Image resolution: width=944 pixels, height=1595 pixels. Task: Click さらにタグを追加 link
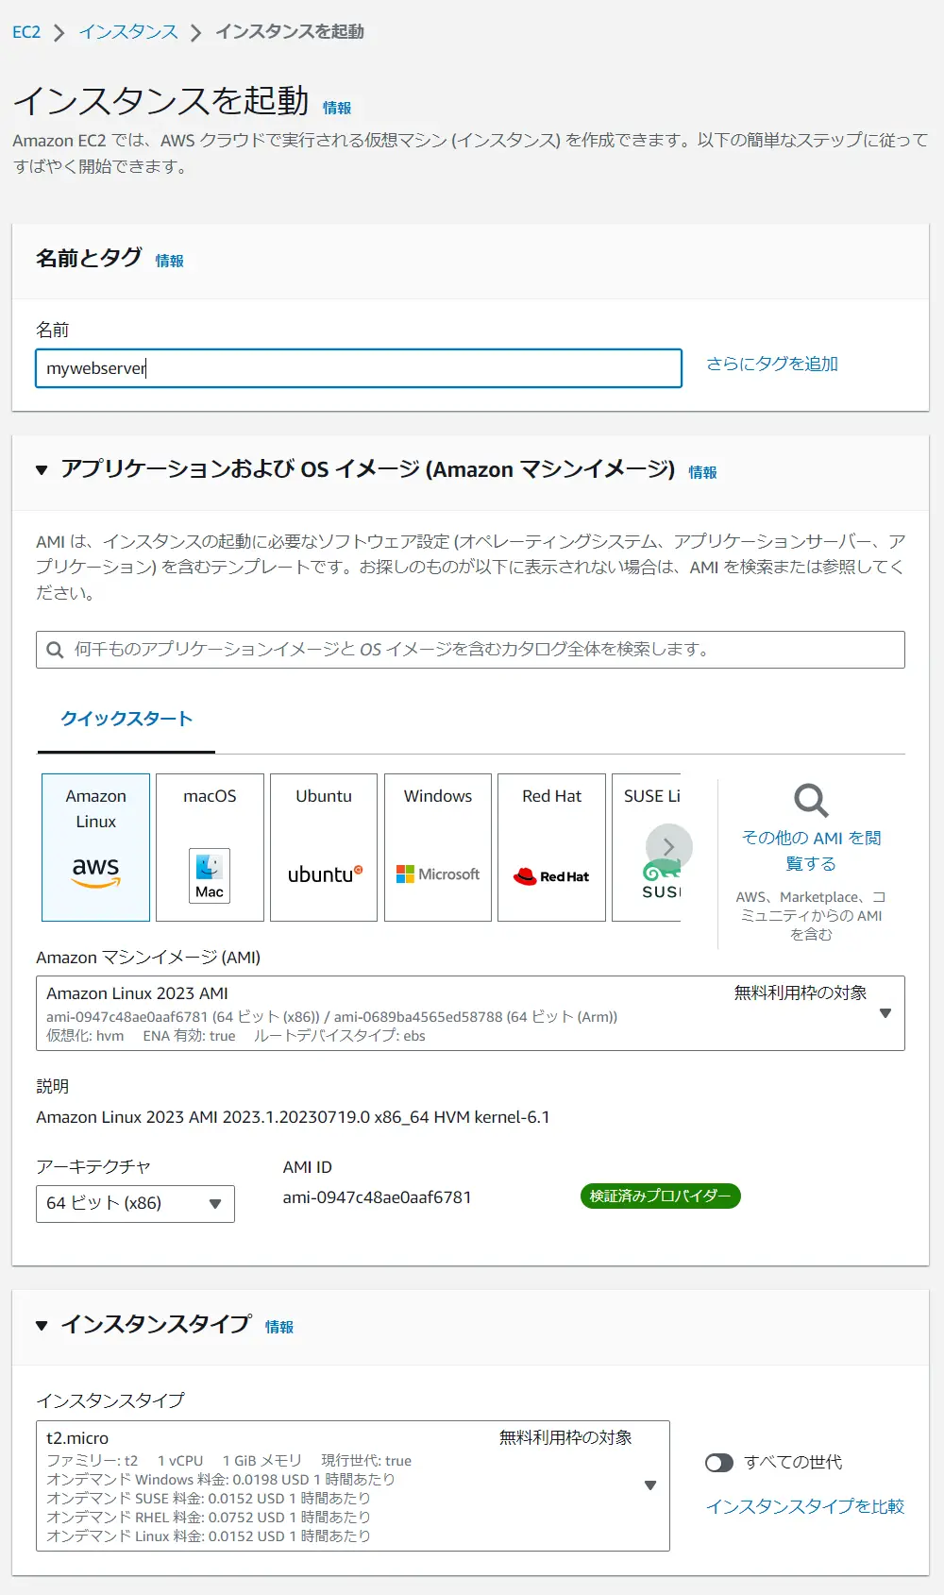pyautogui.click(x=772, y=365)
